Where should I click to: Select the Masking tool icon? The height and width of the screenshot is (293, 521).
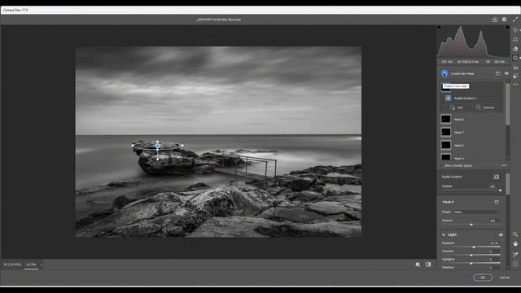point(515,58)
